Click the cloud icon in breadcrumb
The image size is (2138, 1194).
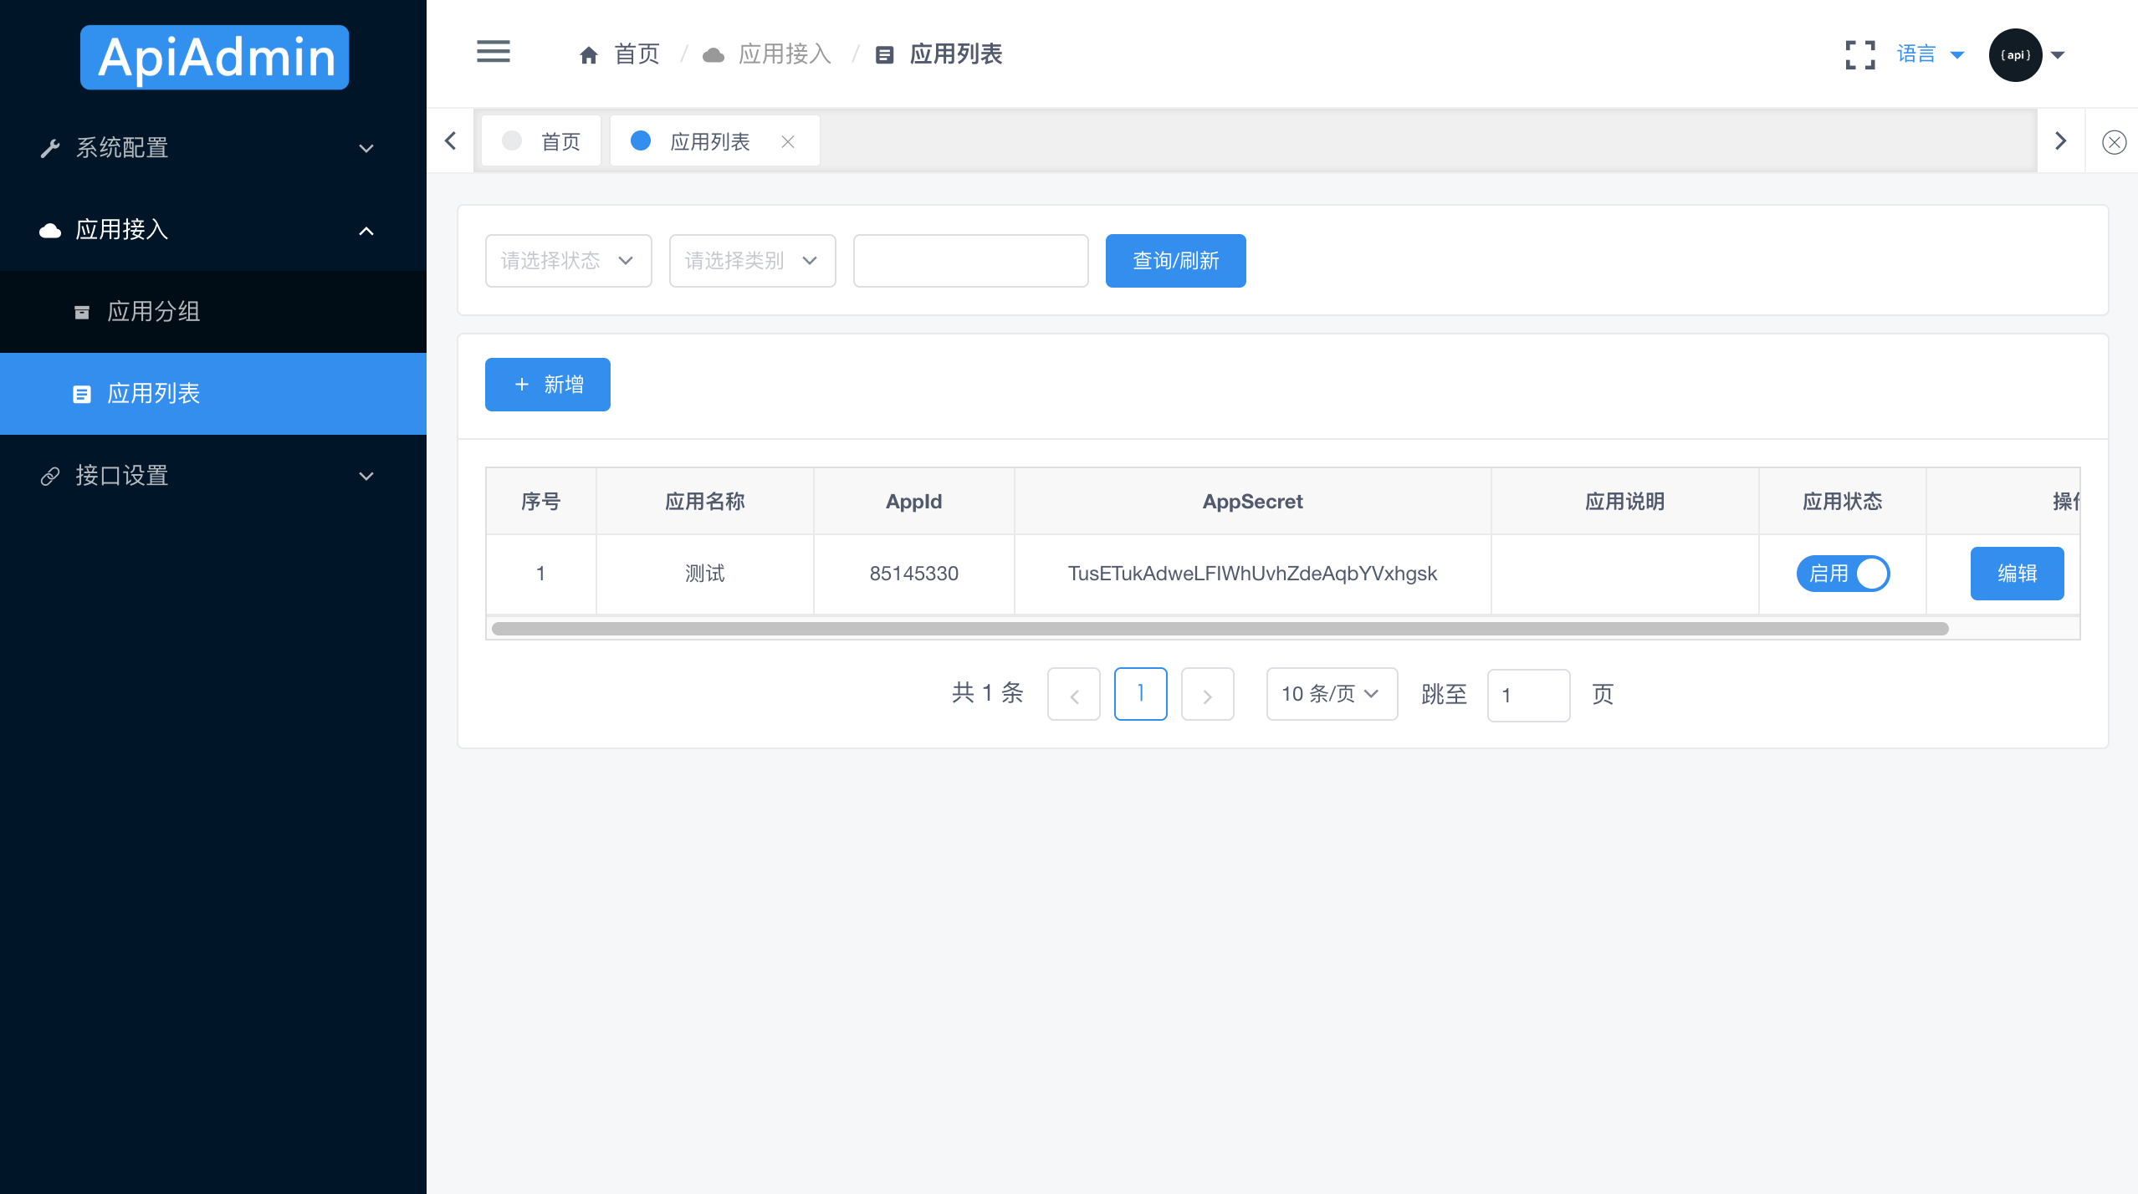click(x=714, y=55)
